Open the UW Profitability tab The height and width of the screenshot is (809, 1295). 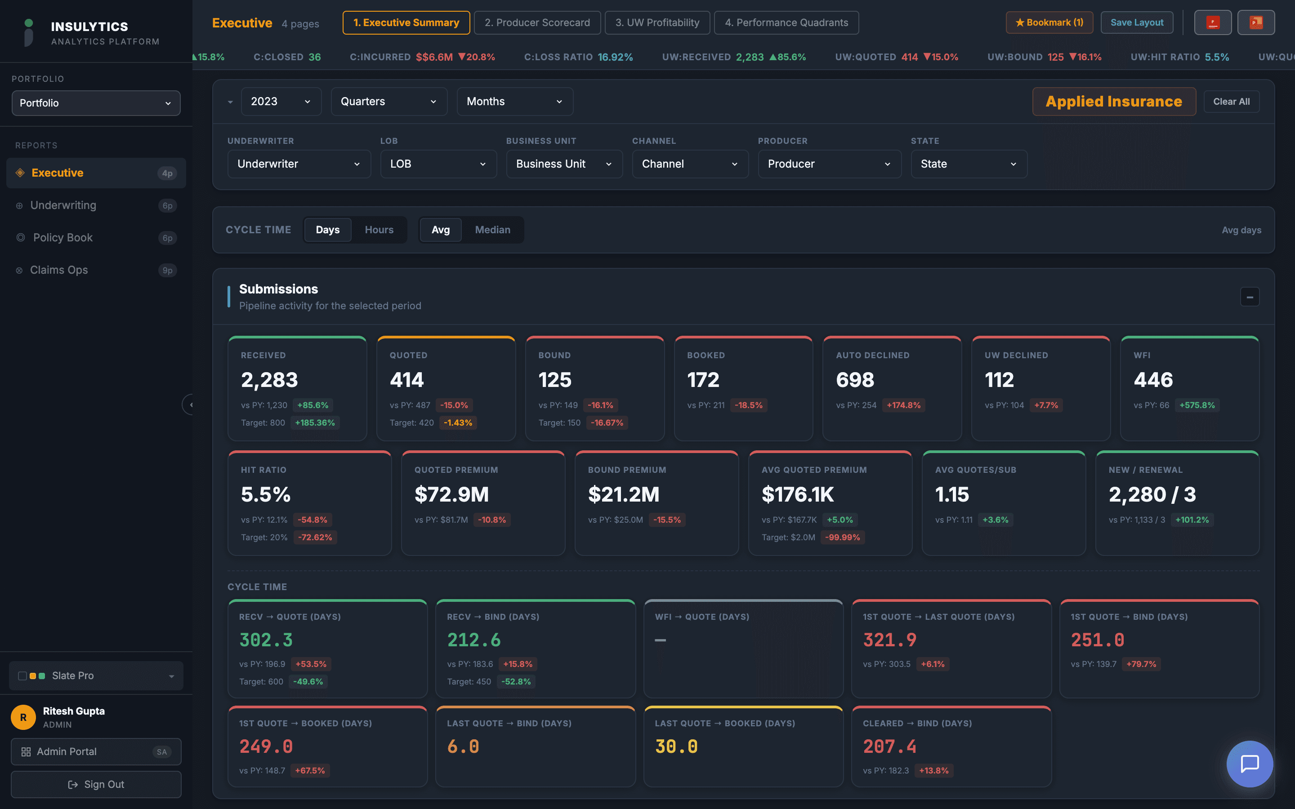tap(657, 22)
